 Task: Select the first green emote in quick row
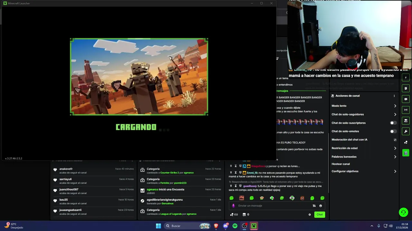(231, 198)
